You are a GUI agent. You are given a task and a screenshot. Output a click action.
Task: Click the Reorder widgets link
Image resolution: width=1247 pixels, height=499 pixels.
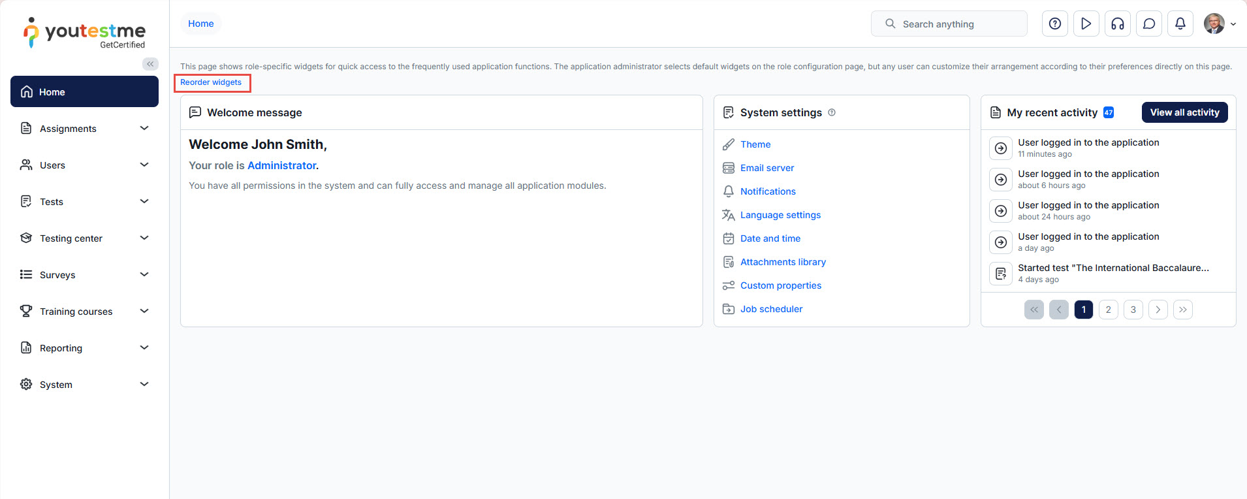211,82
